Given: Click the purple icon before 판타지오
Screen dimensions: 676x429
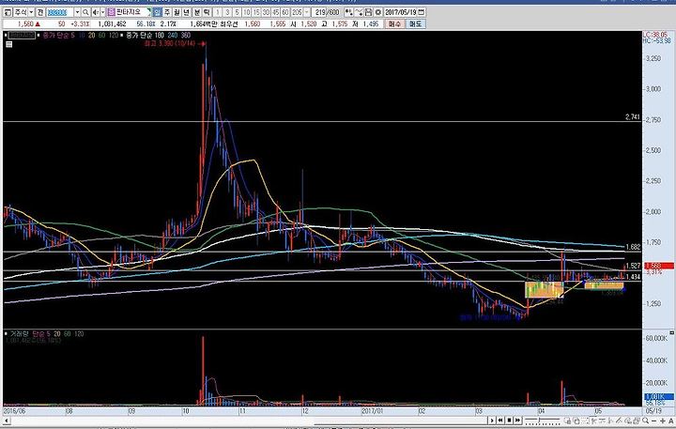Looking at the screenshot, I should tap(111, 12).
